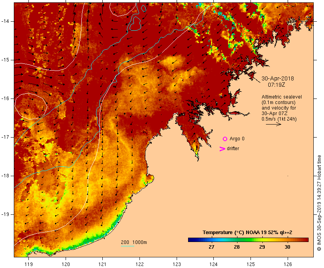Click longitude axis label 124

tap(214, 264)
